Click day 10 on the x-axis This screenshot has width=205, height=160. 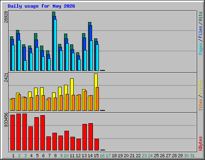pyautogui.click(x=66, y=156)
